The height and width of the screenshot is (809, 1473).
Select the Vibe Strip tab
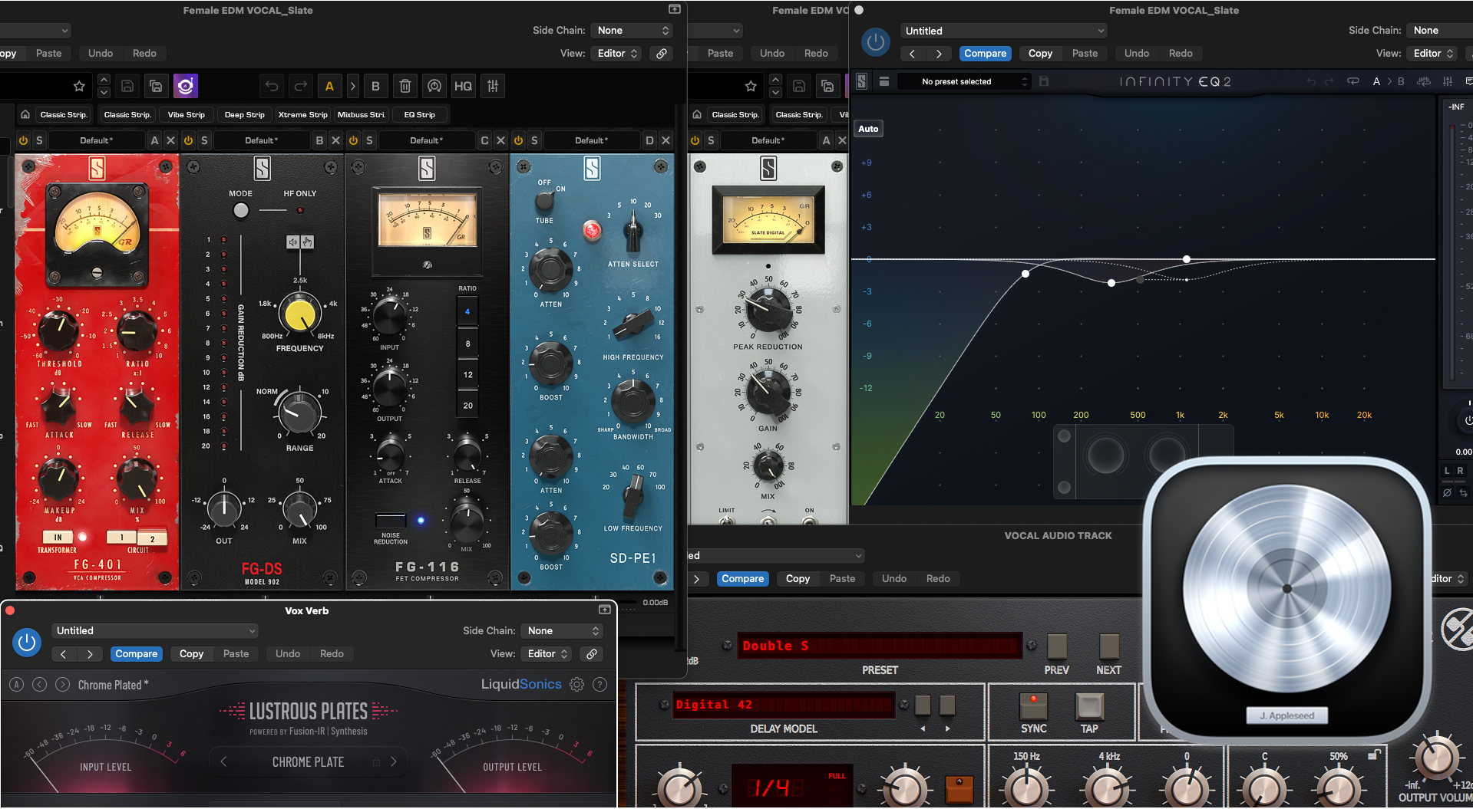coord(187,114)
